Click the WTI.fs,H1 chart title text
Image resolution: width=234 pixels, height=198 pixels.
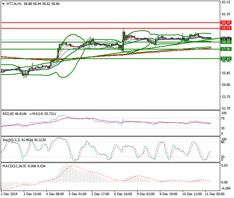tap(14, 3)
